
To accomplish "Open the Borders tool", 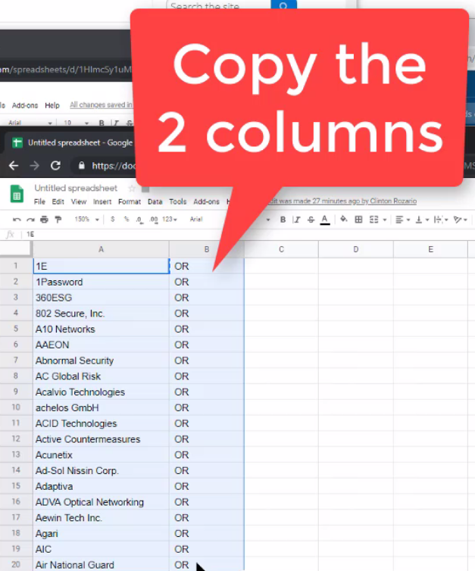I will click(358, 220).
